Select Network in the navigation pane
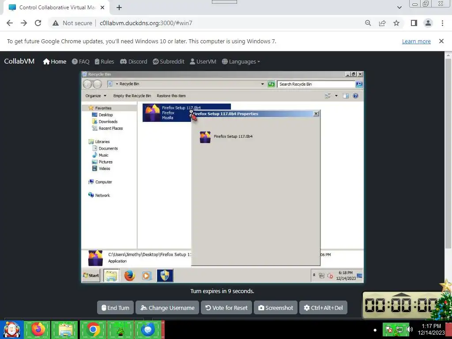452x339 pixels. pos(102,196)
